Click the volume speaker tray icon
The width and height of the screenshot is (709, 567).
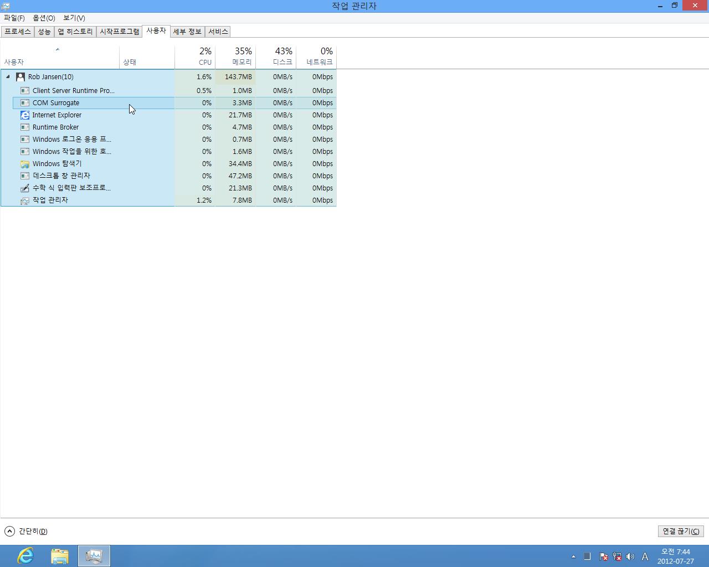click(x=630, y=556)
